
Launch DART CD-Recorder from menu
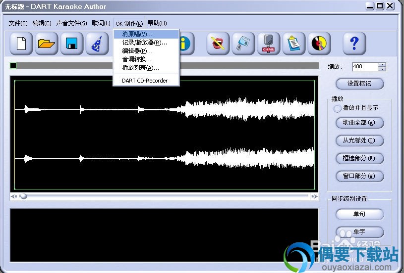coord(146,81)
